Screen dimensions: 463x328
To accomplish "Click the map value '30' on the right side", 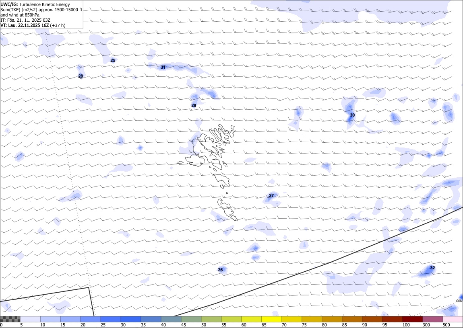I will (352, 115).
